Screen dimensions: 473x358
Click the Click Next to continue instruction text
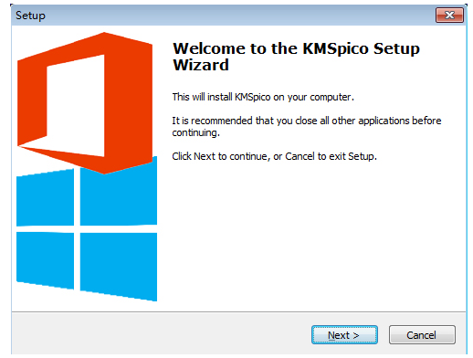click(x=274, y=156)
